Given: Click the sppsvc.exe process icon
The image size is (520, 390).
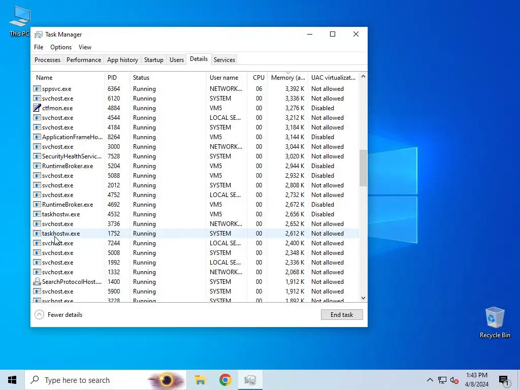Looking at the screenshot, I should pyautogui.click(x=37, y=88).
